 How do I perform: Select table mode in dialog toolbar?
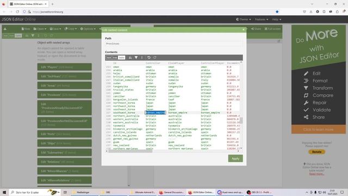122,58
